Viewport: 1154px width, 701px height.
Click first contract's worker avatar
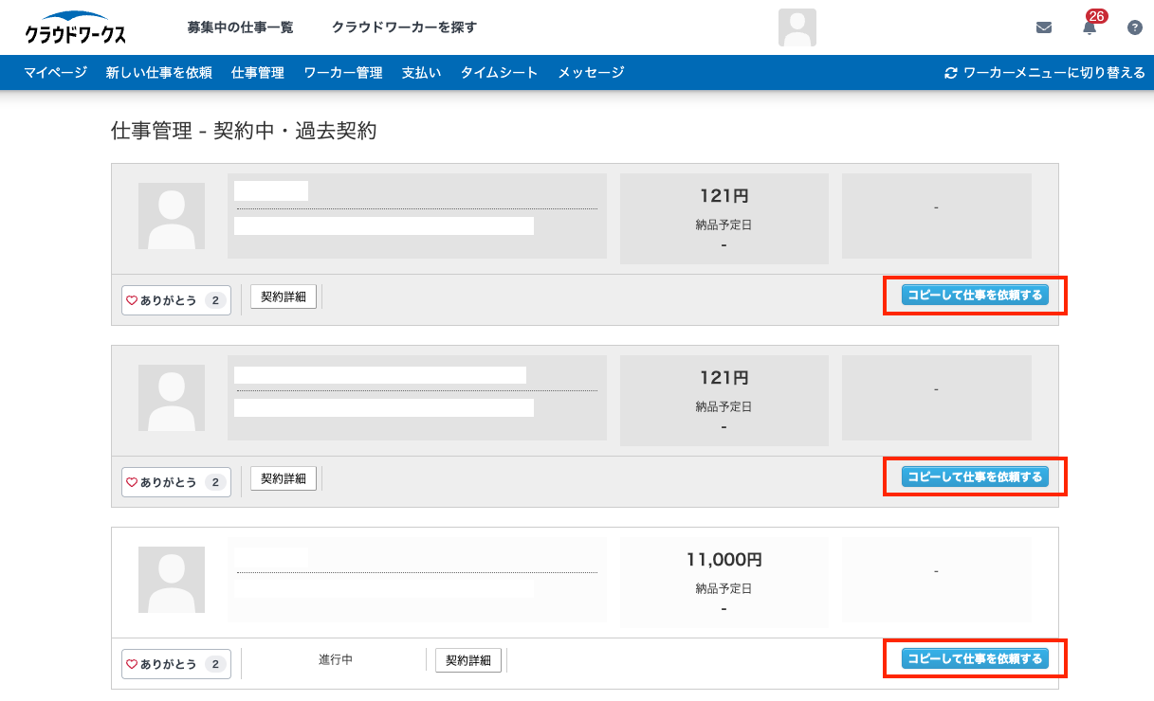(172, 216)
